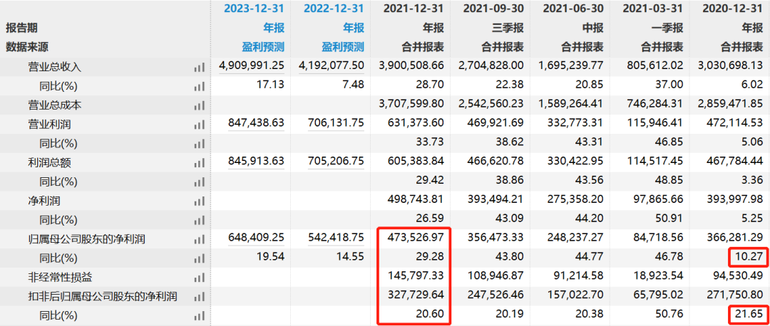Click the chart icon in the 净利润 row
770x326 pixels.
pos(199,201)
